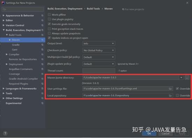Expand the Languages & Frameworks tree node
Viewport: 192px width, 138px height.
click(x=3, y=88)
